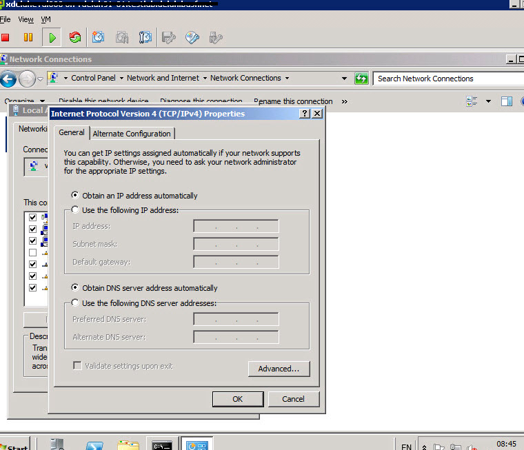Select Use the following DNS server addresses
The image size is (524, 450).
(x=75, y=303)
